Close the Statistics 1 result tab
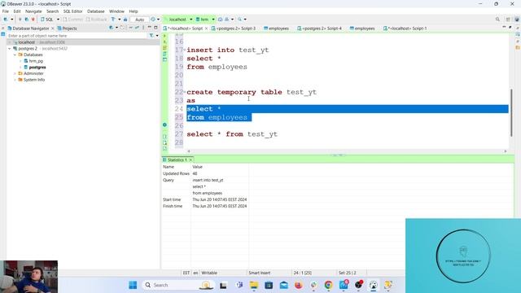 coord(190,160)
